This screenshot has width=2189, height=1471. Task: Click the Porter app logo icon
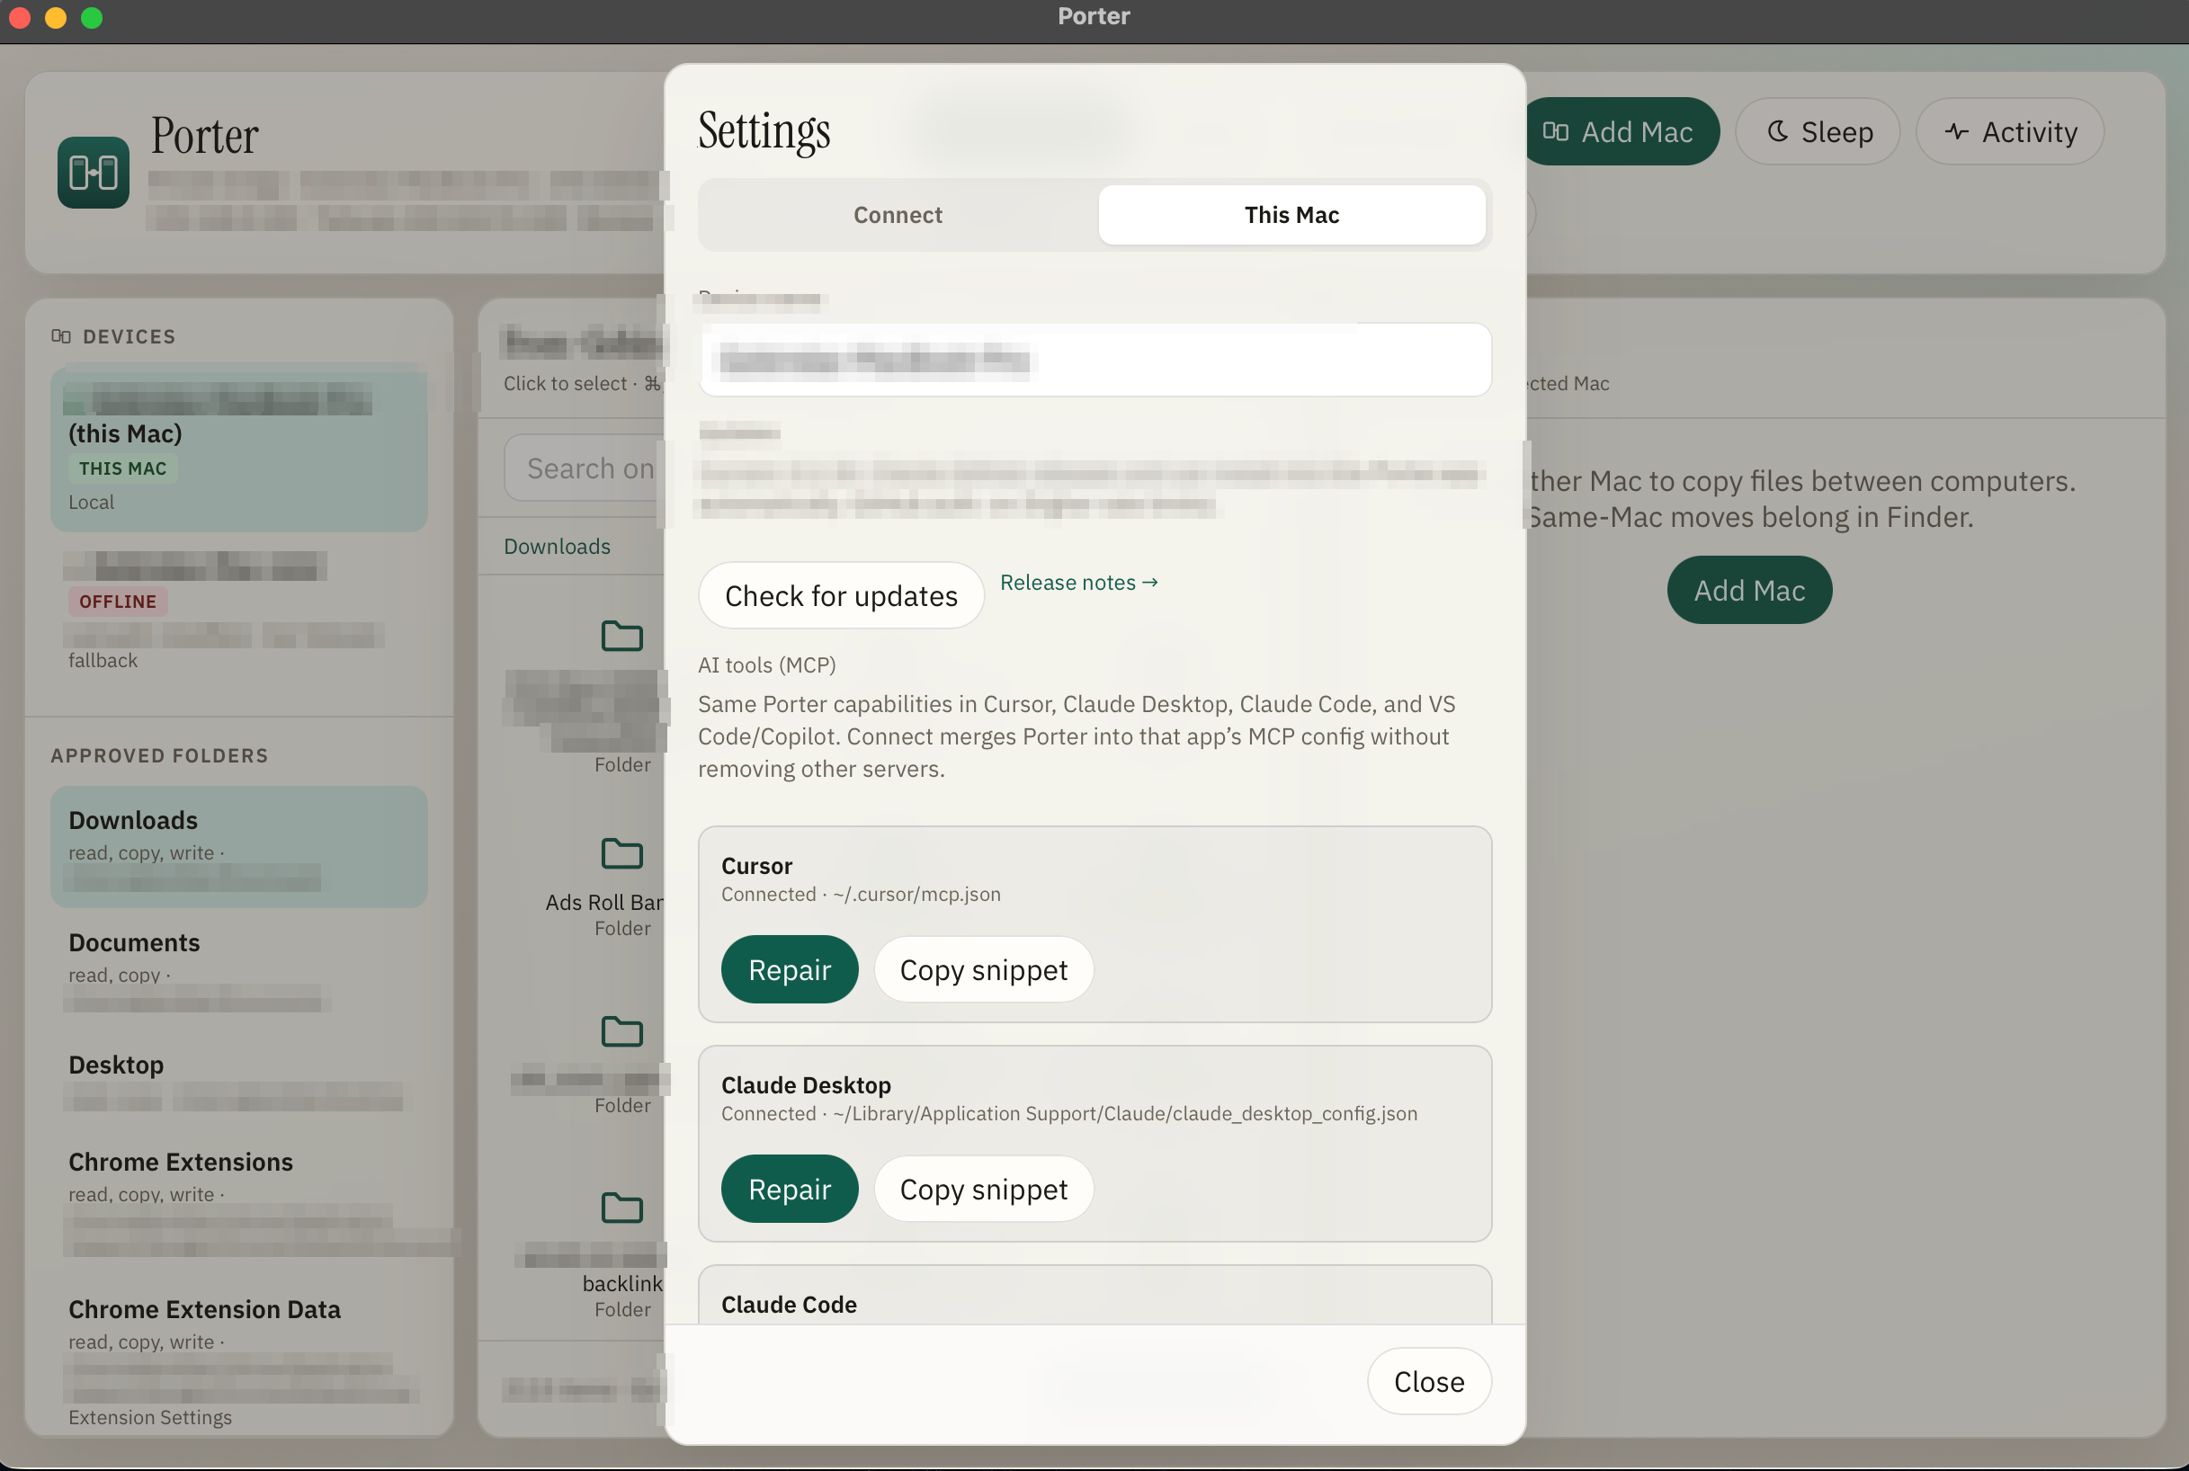(x=93, y=172)
